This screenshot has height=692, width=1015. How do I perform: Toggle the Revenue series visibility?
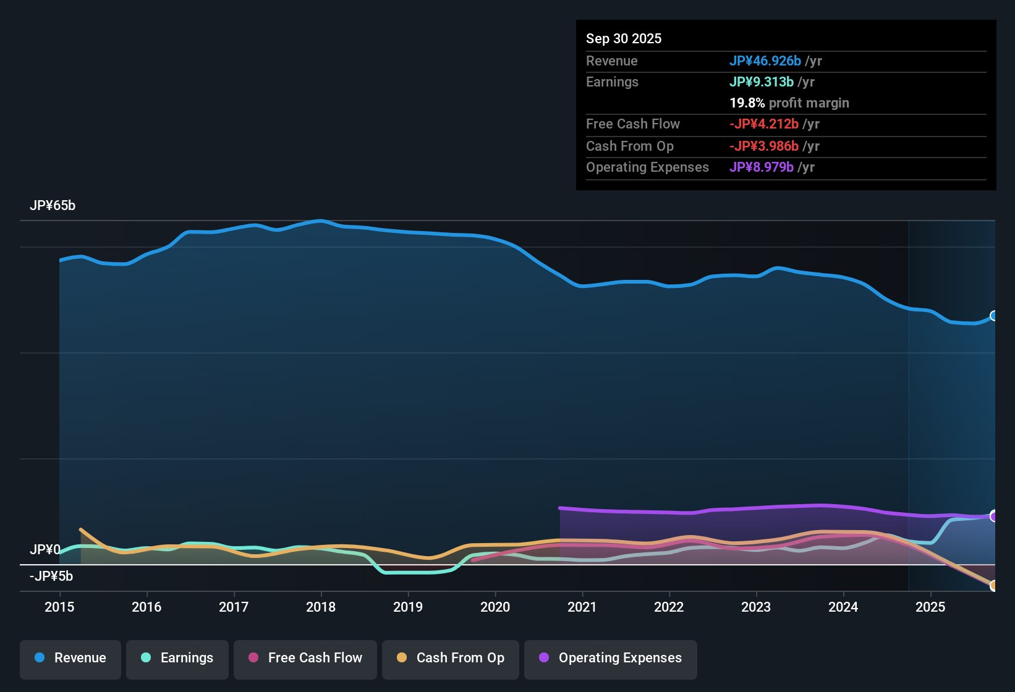click(x=70, y=658)
